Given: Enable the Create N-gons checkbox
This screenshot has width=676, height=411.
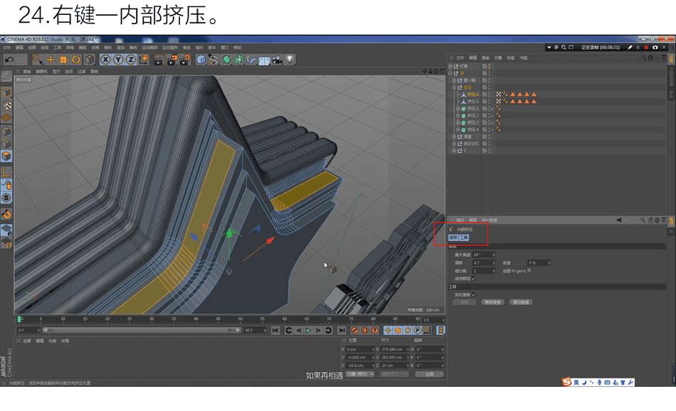Looking at the screenshot, I should tap(529, 270).
